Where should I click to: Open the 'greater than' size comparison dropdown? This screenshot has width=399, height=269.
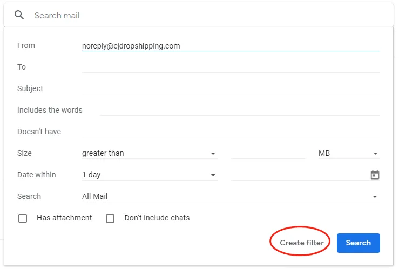(x=149, y=154)
